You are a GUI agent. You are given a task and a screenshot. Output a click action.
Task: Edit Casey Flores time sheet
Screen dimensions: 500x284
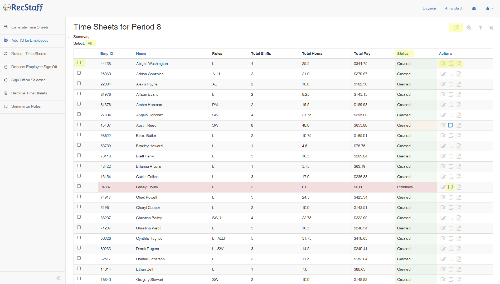(443, 187)
